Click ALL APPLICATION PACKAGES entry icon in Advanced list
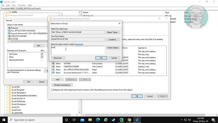218x123 pixels. click(x=53, y=70)
